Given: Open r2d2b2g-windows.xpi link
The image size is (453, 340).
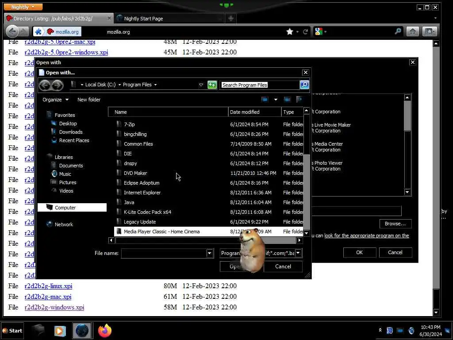Looking at the screenshot, I should 54,307.
